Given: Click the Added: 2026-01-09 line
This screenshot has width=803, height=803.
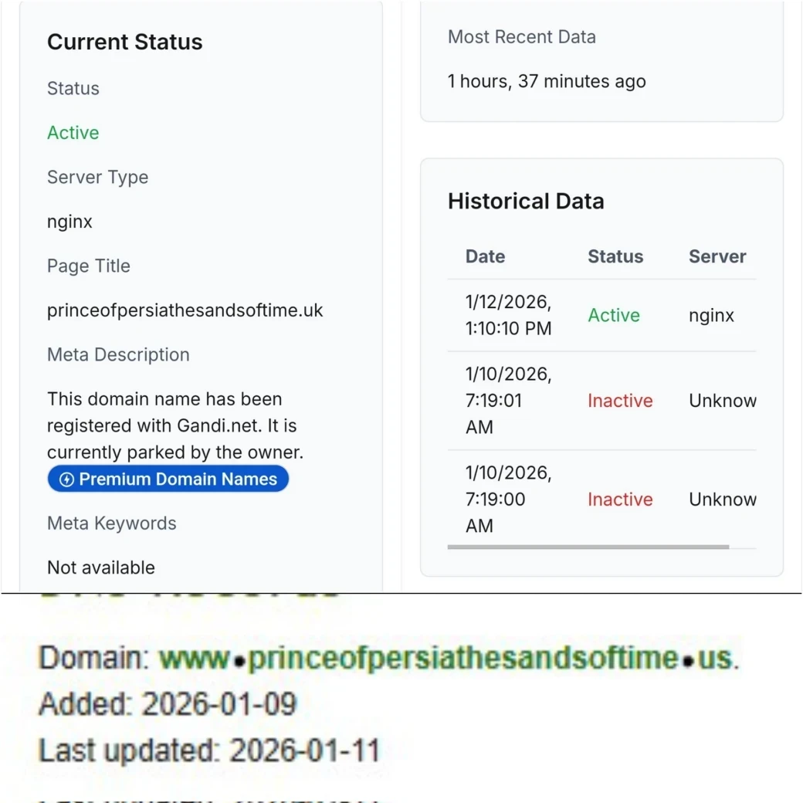Looking at the screenshot, I should (168, 703).
